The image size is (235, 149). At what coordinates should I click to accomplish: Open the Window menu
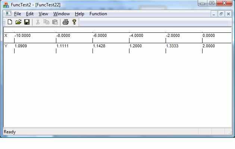[62, 14]
